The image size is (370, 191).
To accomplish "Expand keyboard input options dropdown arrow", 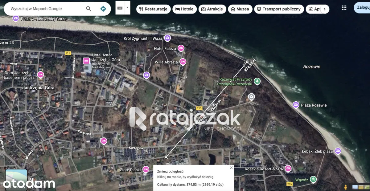I will (x=127, y=7).
